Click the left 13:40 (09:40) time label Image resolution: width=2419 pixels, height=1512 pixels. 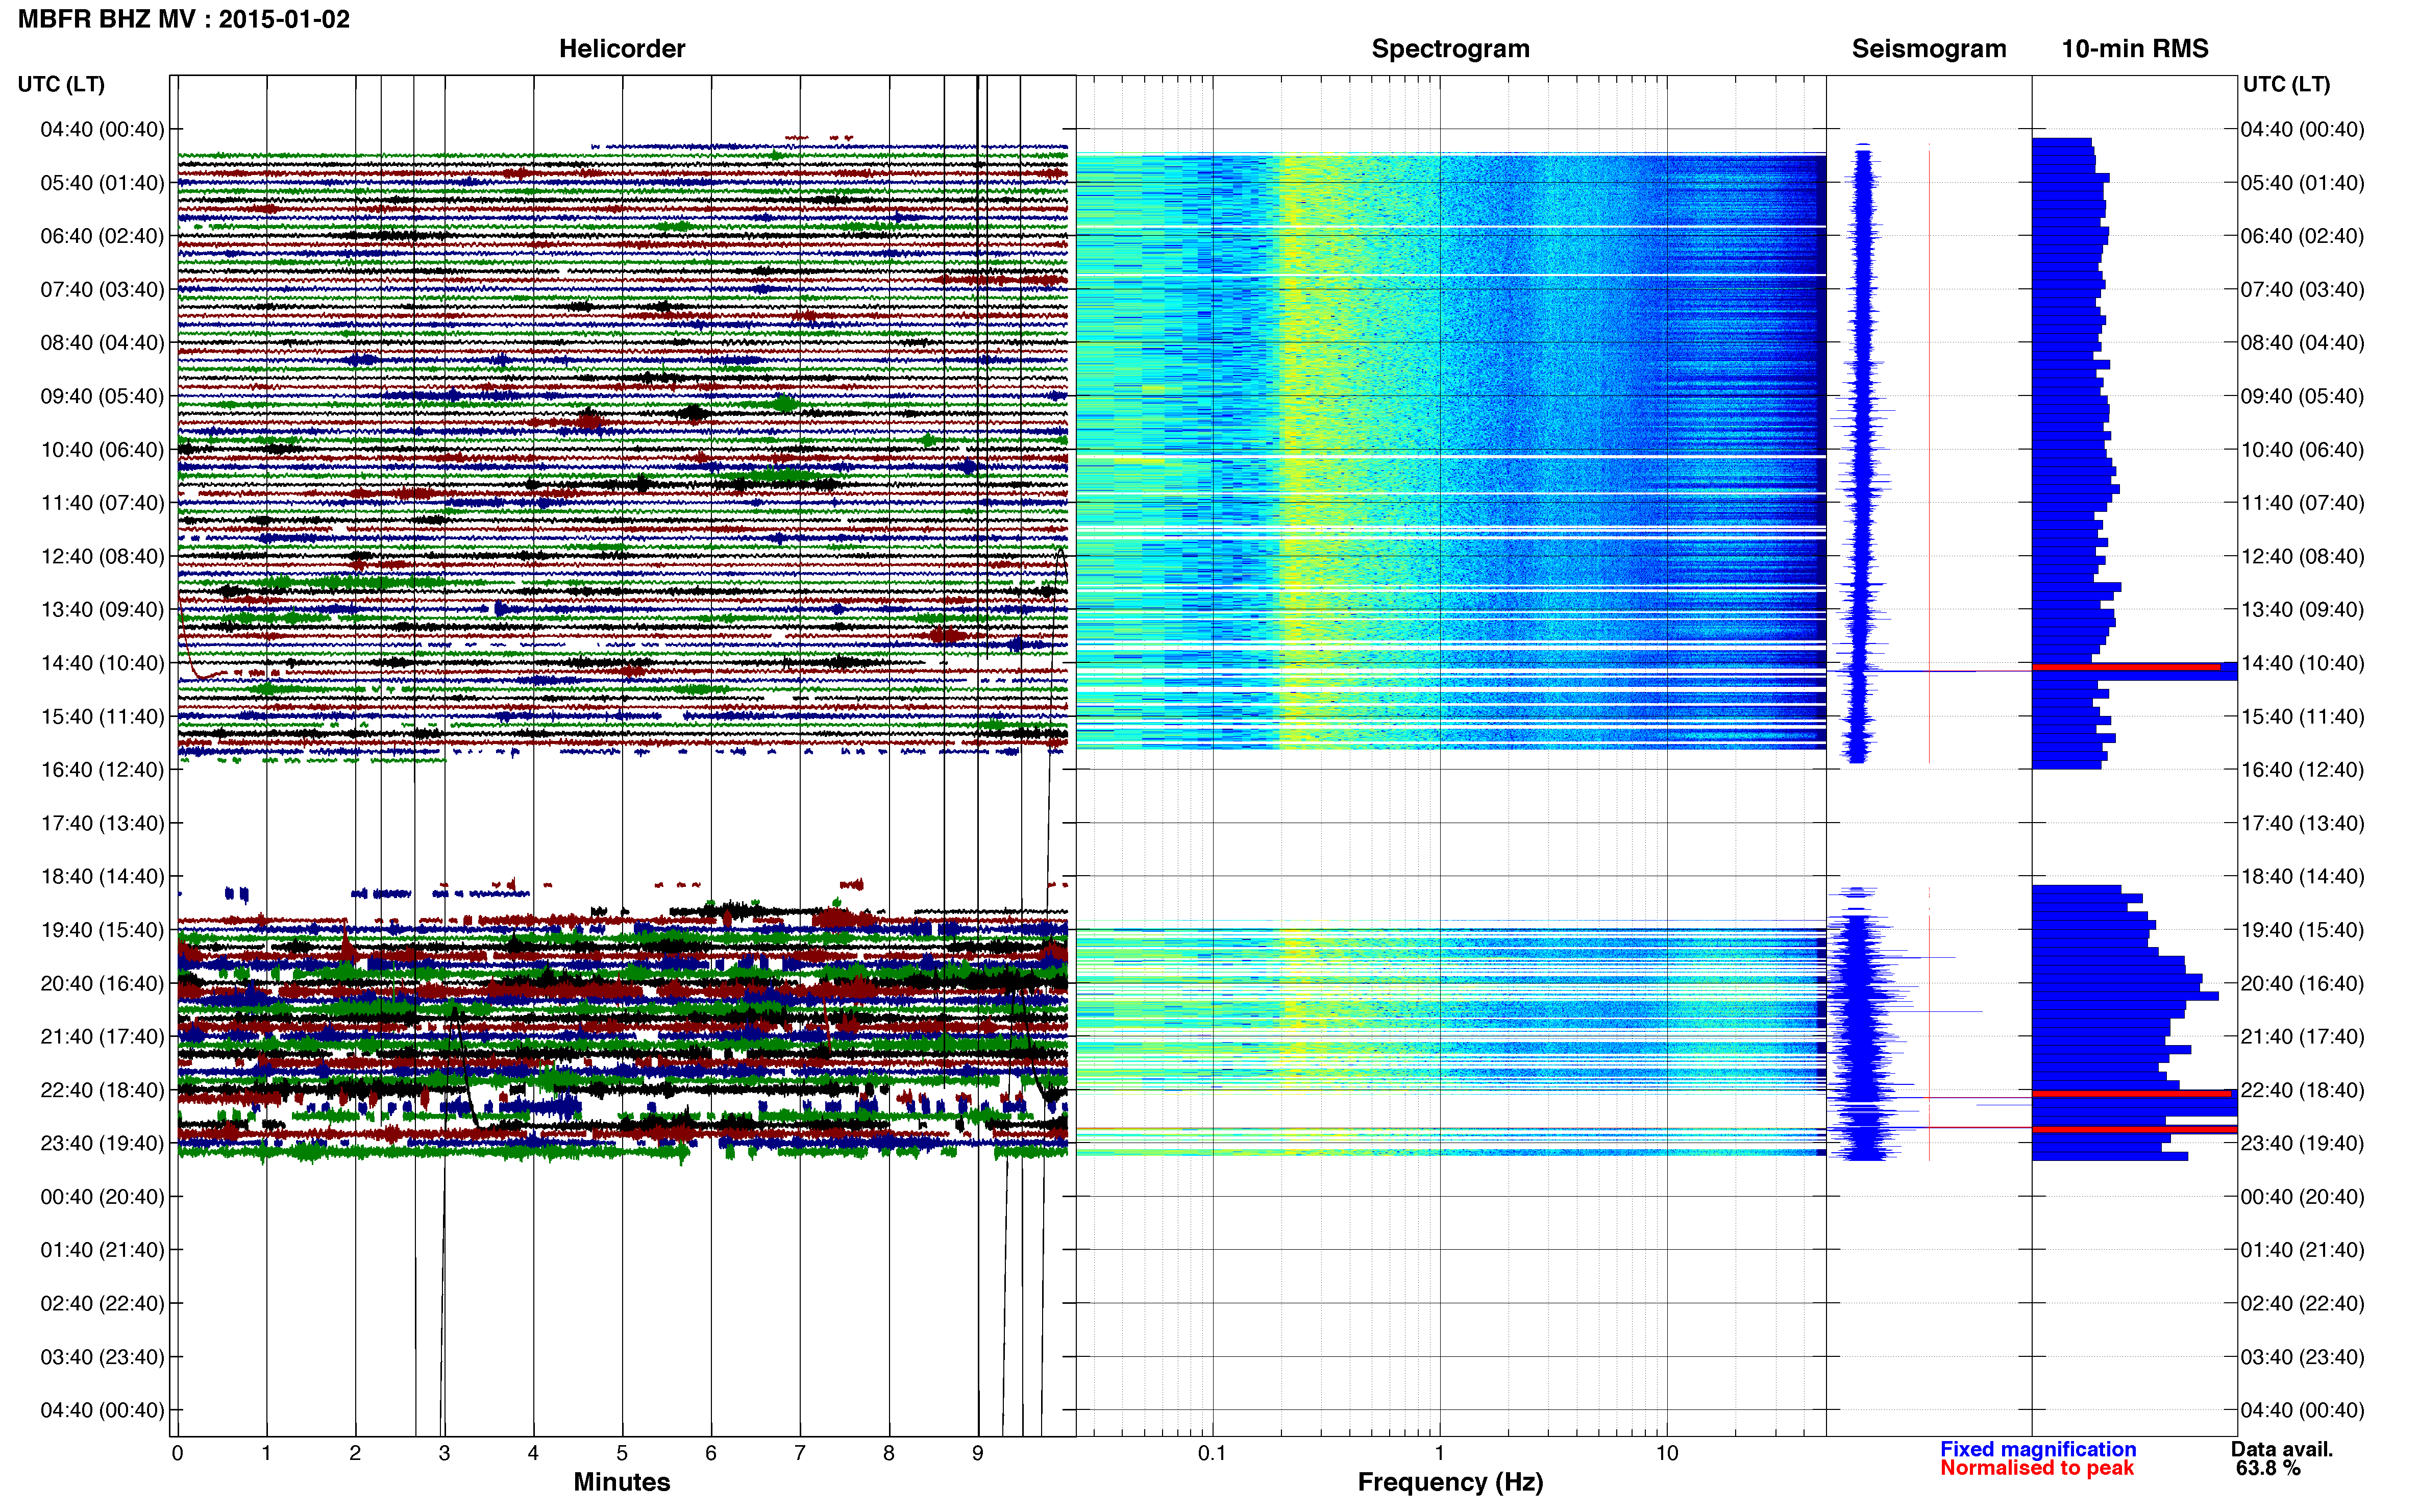(x=102, y=609)
